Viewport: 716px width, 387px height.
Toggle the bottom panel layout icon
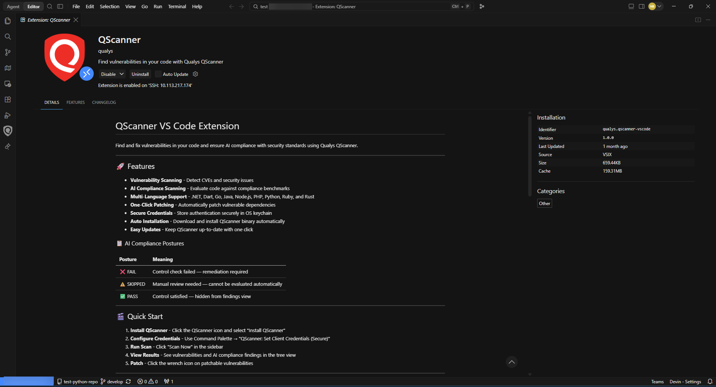pos(631,6)
